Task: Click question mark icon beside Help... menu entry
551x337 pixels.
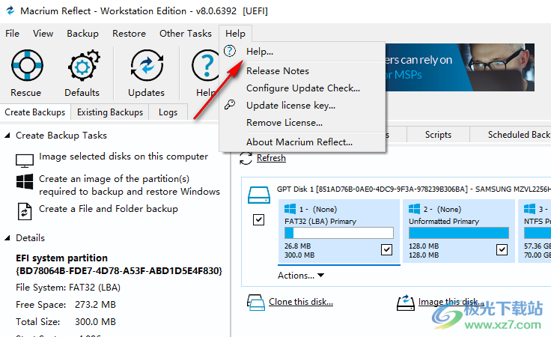Action: (x=230, y=51)
